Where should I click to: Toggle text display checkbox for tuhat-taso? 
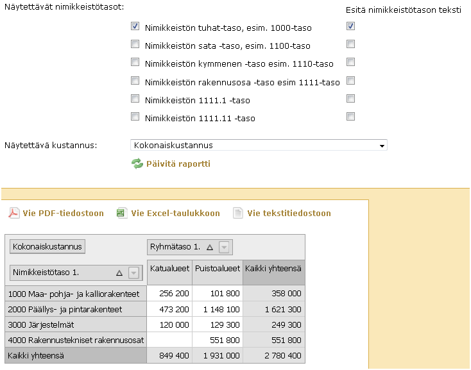pos(350,27)
